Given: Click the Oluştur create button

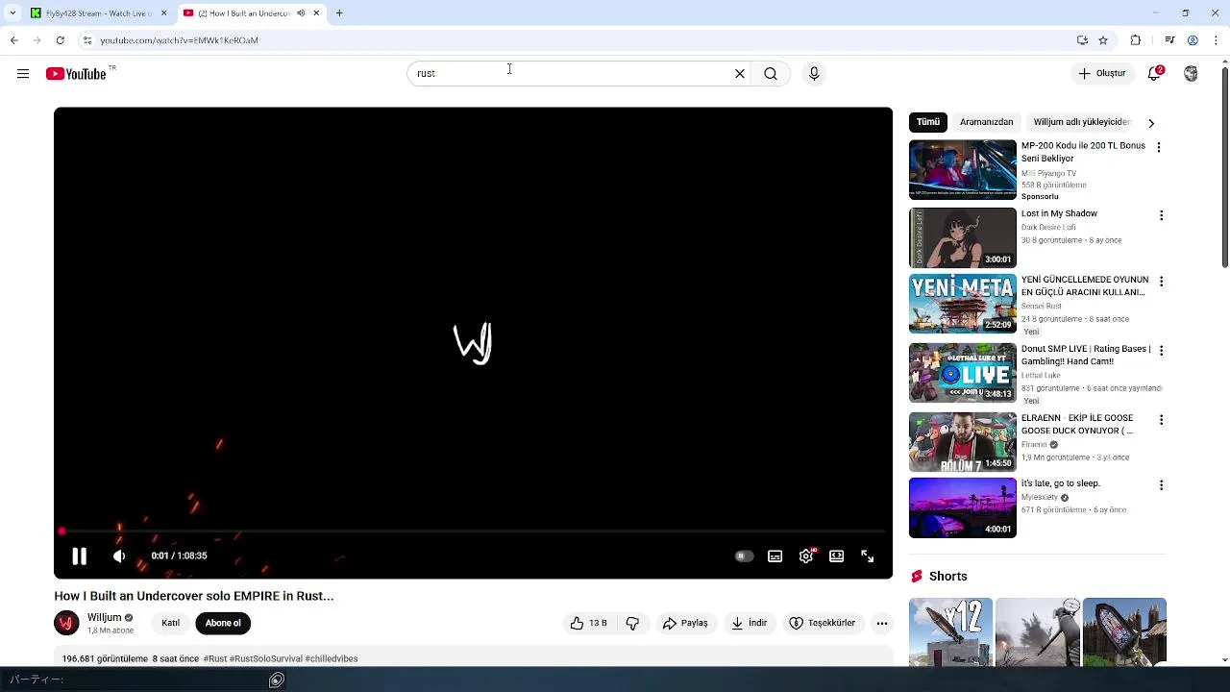Looking at the screenshot, I should pyautogui.click(x=1102, y=74).
